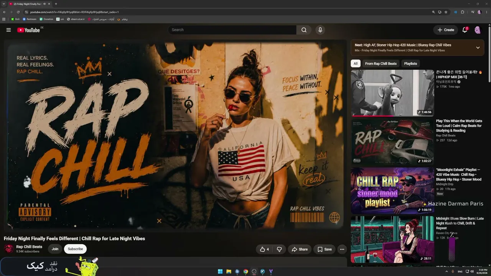Image resolution: width=491 pixels, height=276 pixels.
Task: Open 'Midnight Blues Slow Burn' video title
Action: coord(460,223)
